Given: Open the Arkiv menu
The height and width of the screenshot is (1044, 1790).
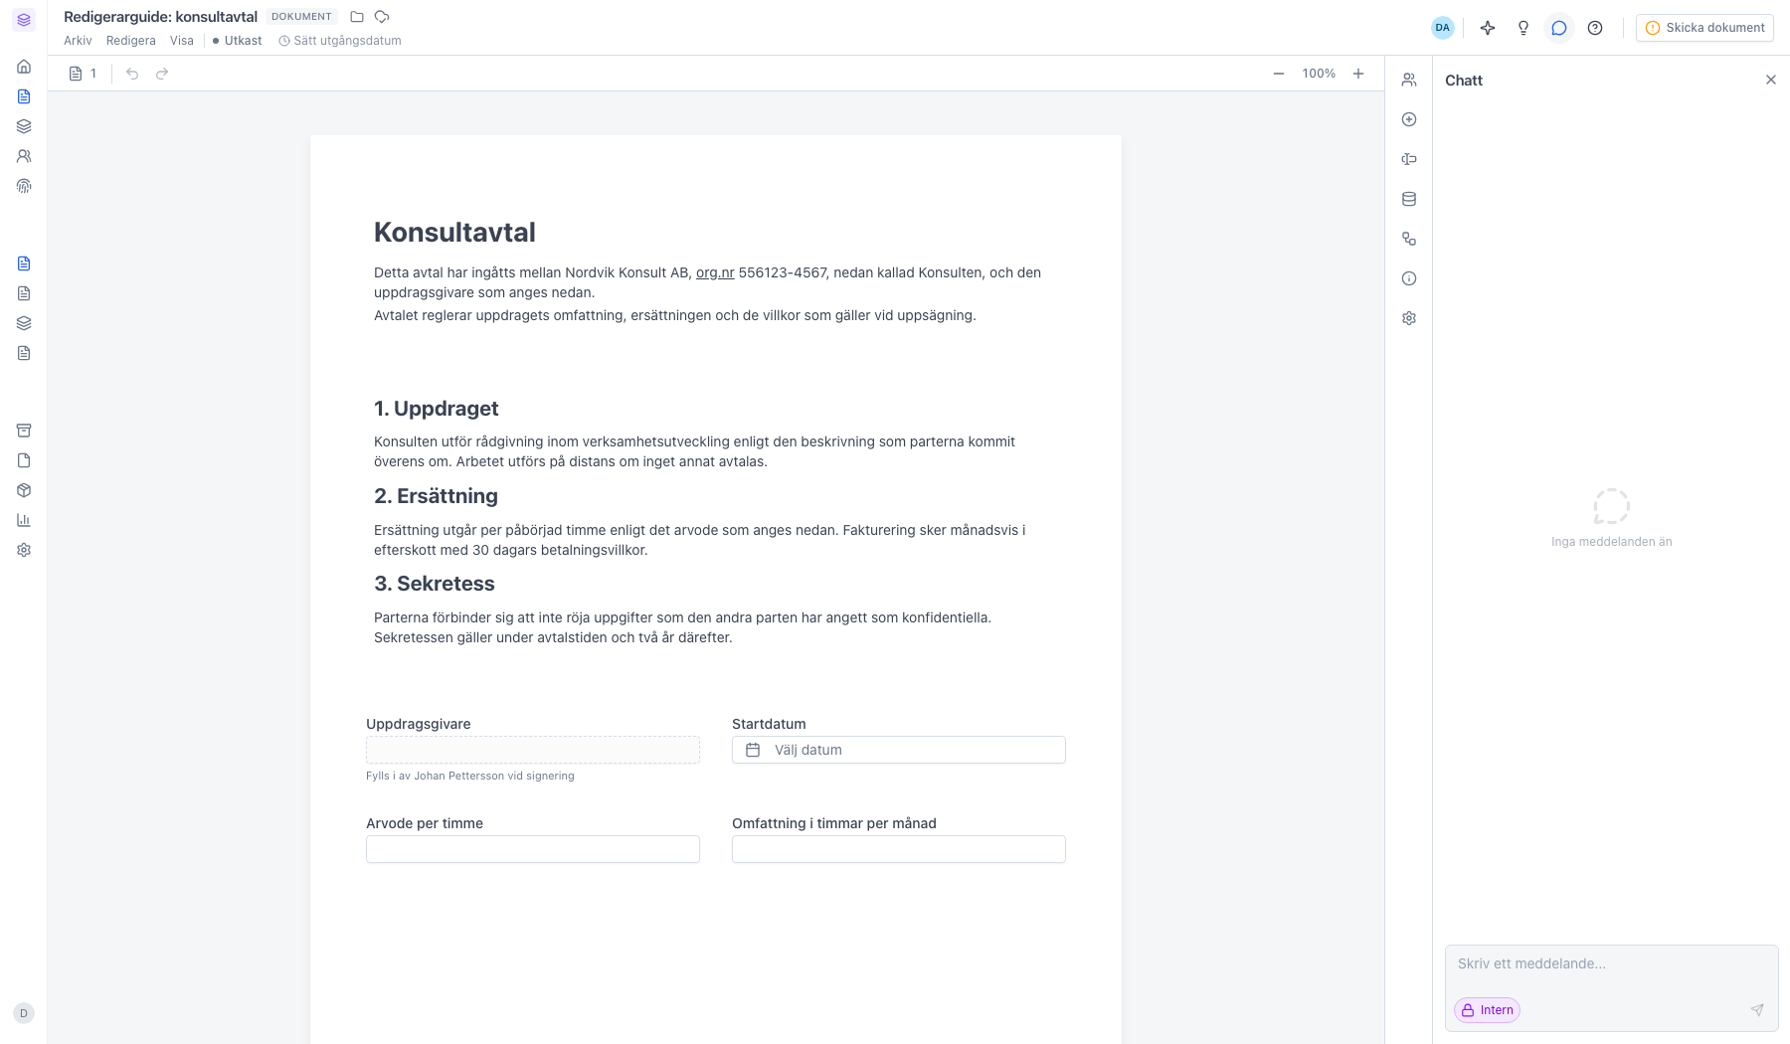Looking at the screenshot, I should [78, 41].
